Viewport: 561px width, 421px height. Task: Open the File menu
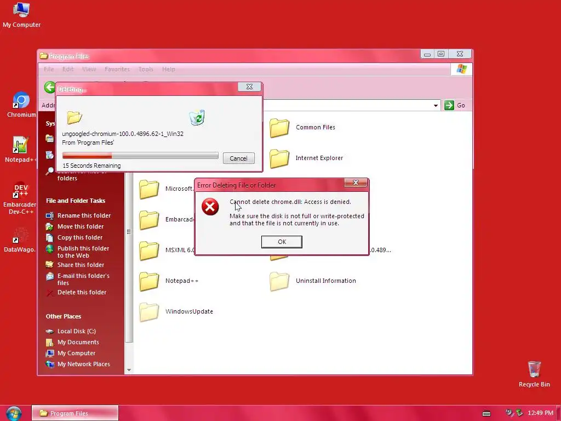click(49, 69)
